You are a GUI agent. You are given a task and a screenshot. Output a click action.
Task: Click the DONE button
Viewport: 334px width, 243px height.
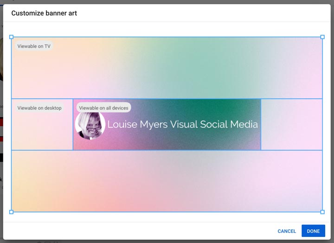click(x=313, y=231)
